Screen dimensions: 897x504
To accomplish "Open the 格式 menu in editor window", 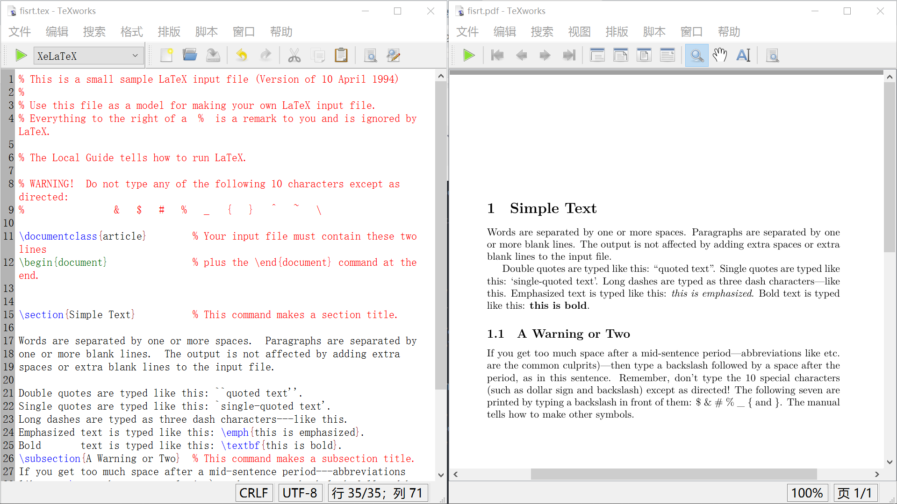I will click(131, 31).
